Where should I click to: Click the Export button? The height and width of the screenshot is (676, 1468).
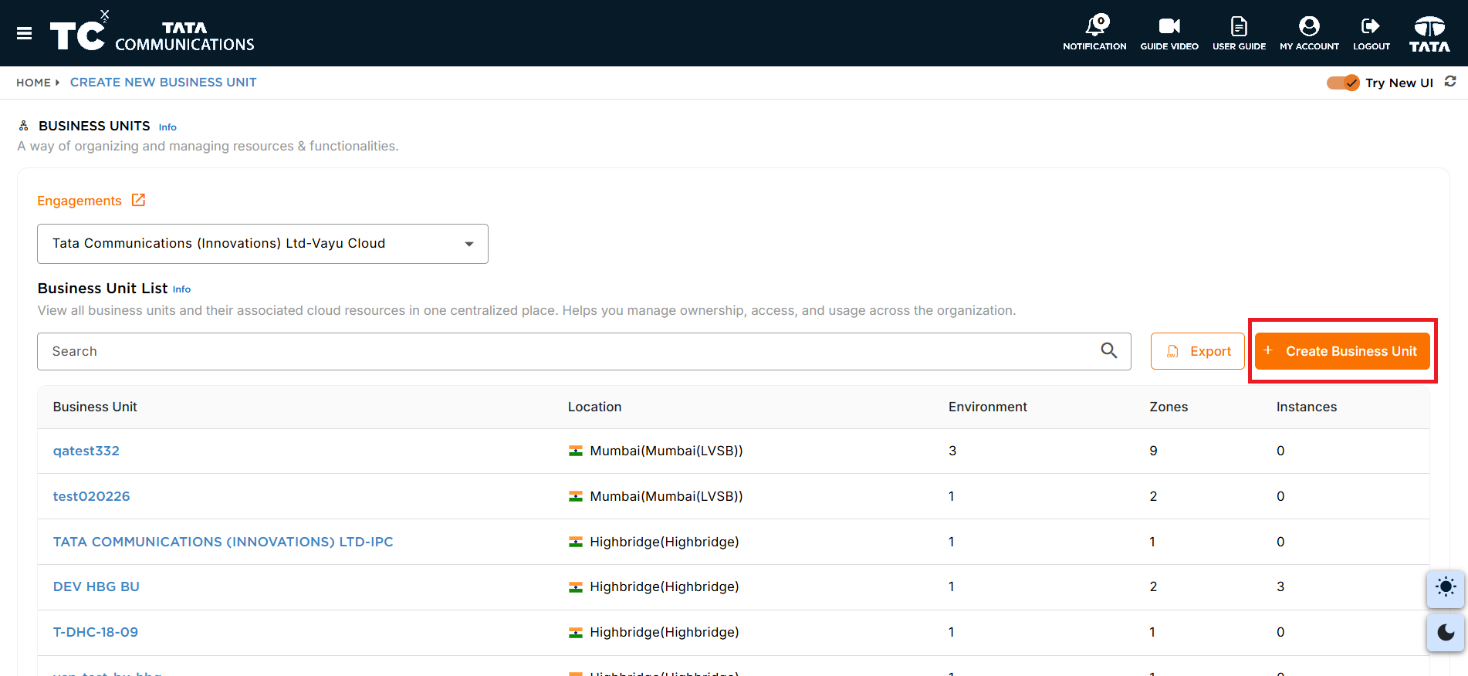1197,351
